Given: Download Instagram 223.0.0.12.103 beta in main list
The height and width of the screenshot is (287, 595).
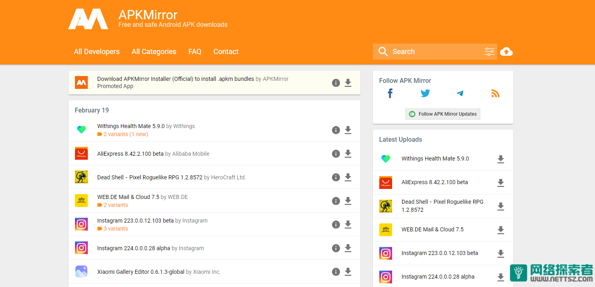Looking at the screenshot, I should click(348, 225).
